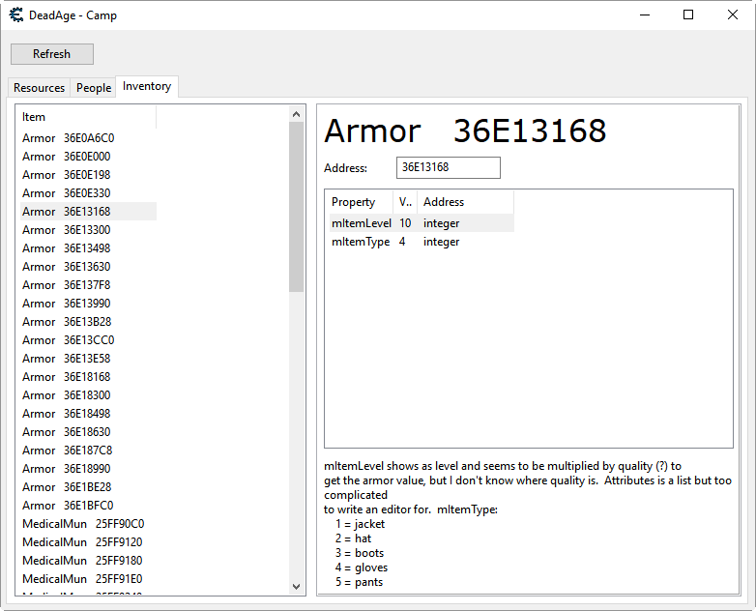Select the Inventory tab
Image resolution: width=756 pixels, height=611 pixels.
[x=147, y=87]
